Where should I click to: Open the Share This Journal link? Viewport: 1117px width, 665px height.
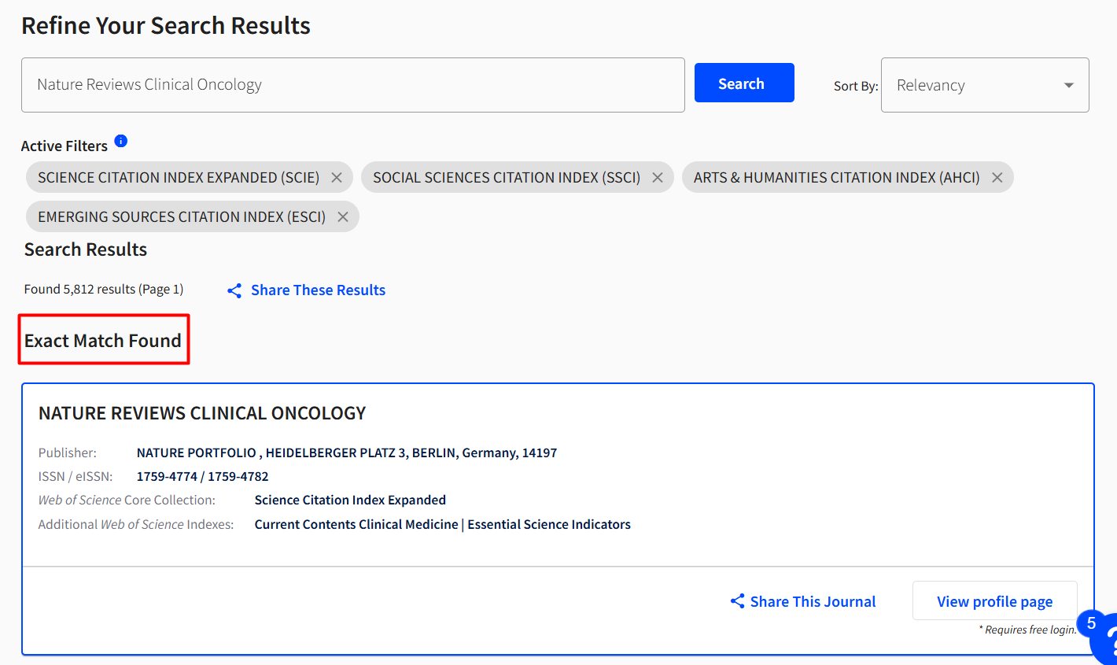pos(813,600)
